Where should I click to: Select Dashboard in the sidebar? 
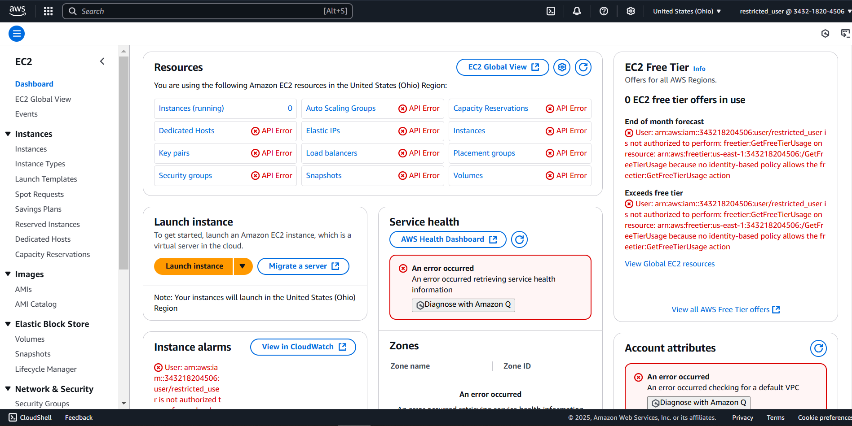[34, 84]
